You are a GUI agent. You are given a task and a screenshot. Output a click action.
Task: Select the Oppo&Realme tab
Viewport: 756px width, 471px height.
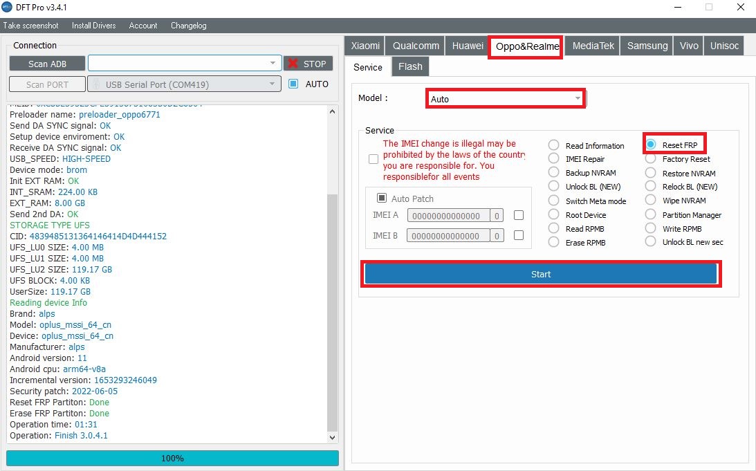tap(527, 47)
